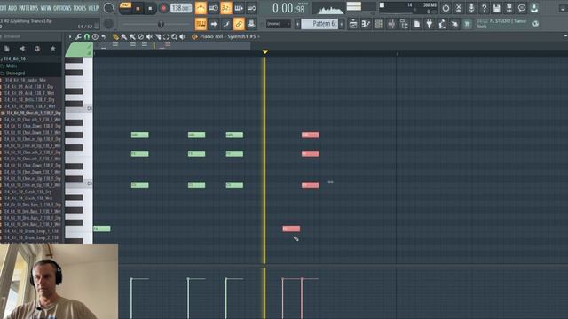Click the note scroll icon beside multilink

point(226,24)
